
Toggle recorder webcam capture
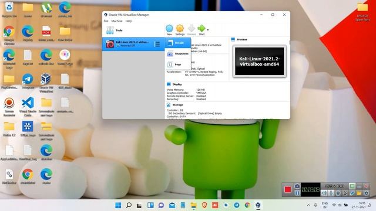pyautogui.click(x=338, y=193)
